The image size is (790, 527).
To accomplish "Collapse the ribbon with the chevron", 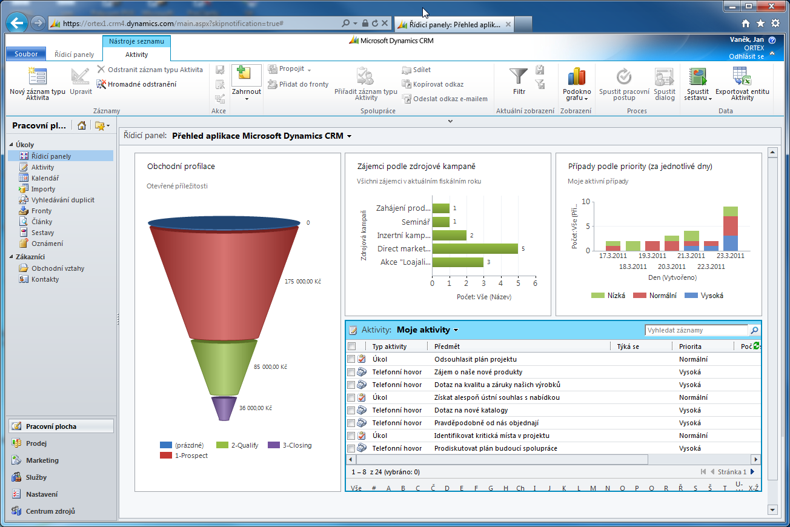I will [x=772, y=53].
